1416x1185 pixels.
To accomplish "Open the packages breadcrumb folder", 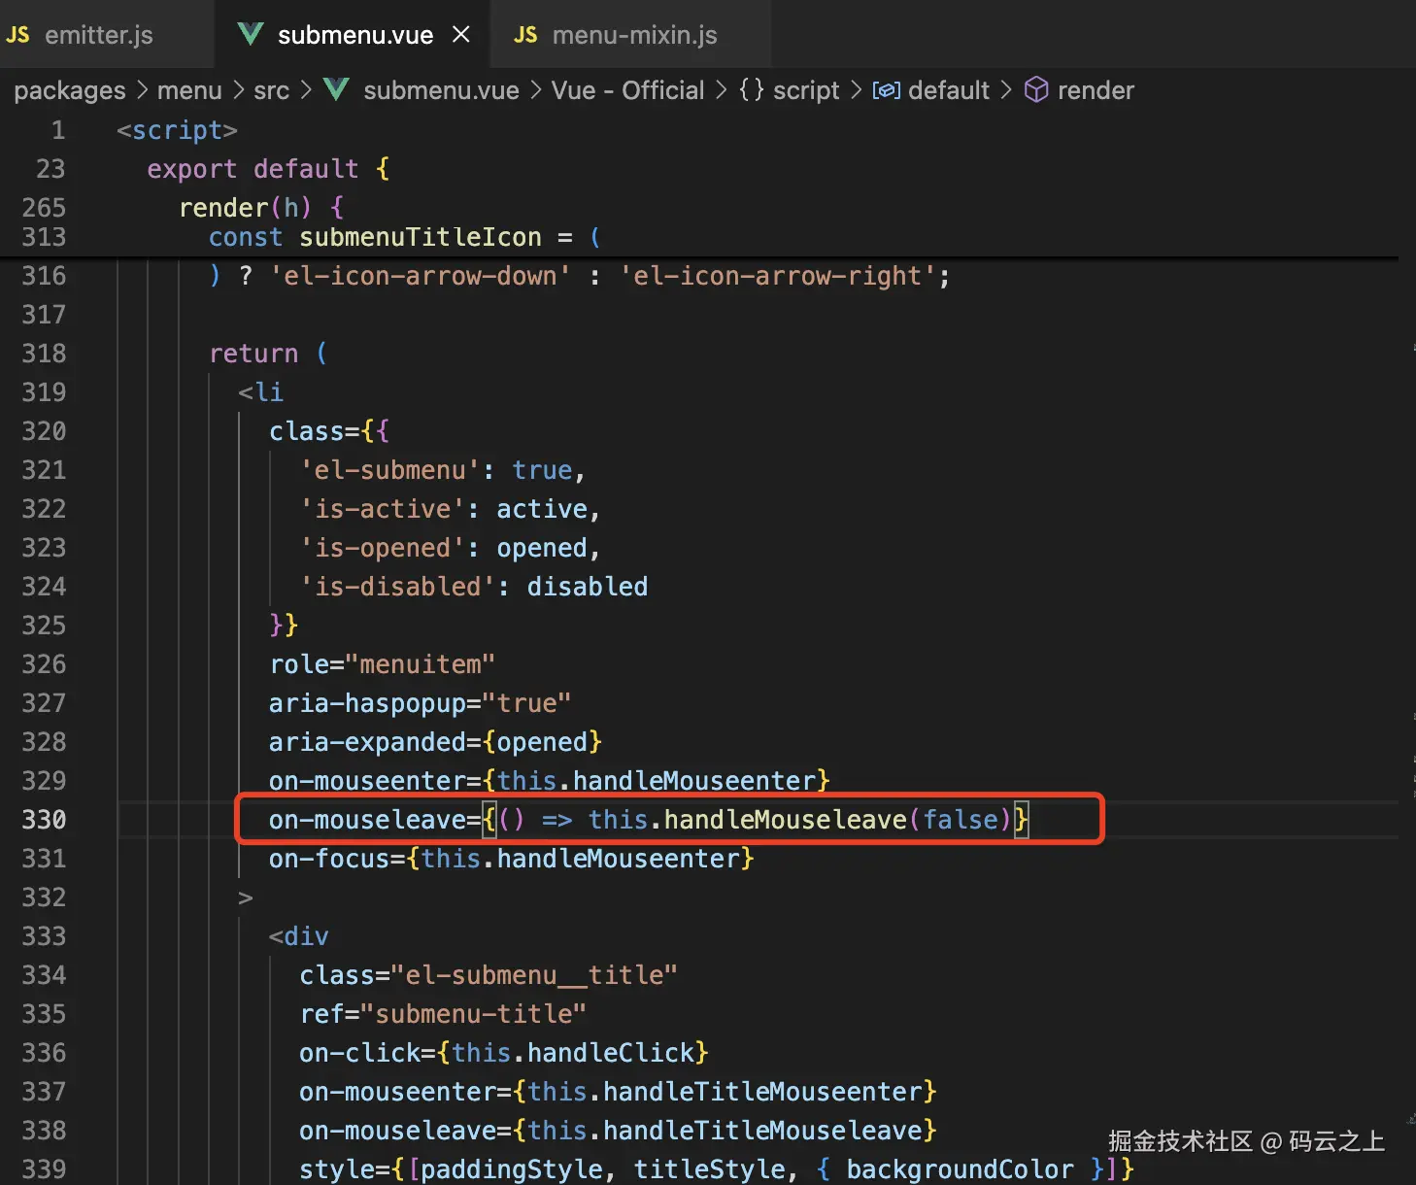I will click(x=70, y=90).
